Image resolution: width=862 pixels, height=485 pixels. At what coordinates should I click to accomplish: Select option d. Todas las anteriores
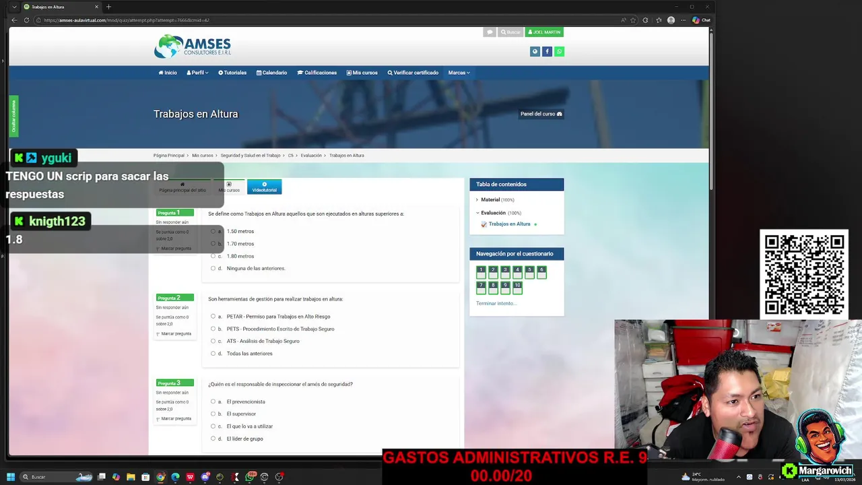213,354
